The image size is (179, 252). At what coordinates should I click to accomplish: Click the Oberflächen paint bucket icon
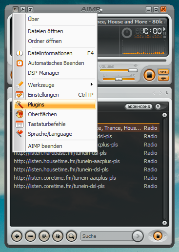click(20, 114)
